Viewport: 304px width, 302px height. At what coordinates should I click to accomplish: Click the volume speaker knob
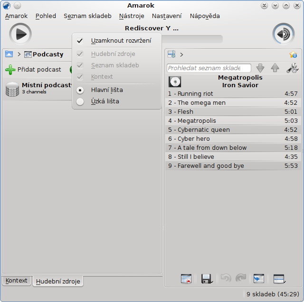coord(284,34)
